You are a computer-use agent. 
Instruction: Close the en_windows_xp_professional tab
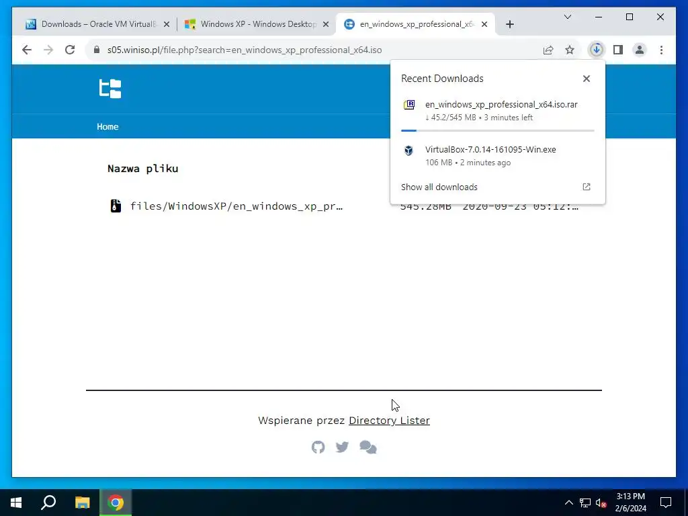pyautogui.click(x=484, y=25)
